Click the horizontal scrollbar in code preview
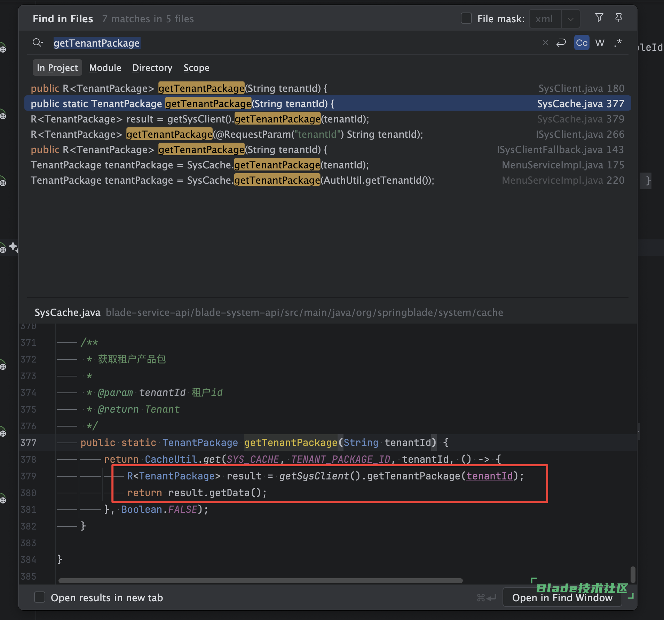Screen dimensions: 664x620 tap(260, 580)
